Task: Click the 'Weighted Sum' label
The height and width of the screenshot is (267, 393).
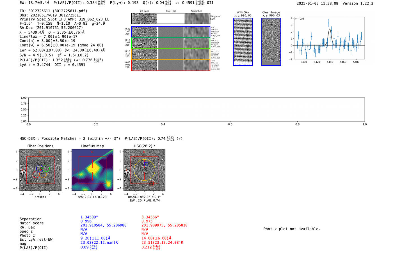Action: coord(215,18)
